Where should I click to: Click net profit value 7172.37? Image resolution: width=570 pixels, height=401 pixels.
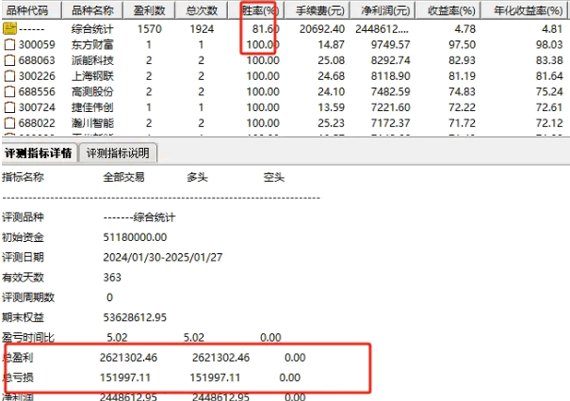coord(390,123)
